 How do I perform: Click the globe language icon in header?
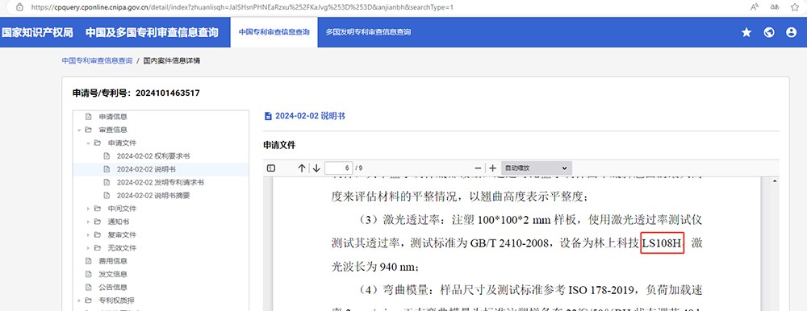click(x=769, y=32)
